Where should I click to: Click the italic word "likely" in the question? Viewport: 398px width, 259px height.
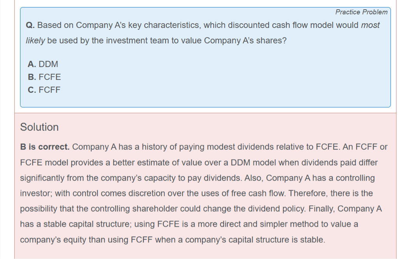pos(36,40)
